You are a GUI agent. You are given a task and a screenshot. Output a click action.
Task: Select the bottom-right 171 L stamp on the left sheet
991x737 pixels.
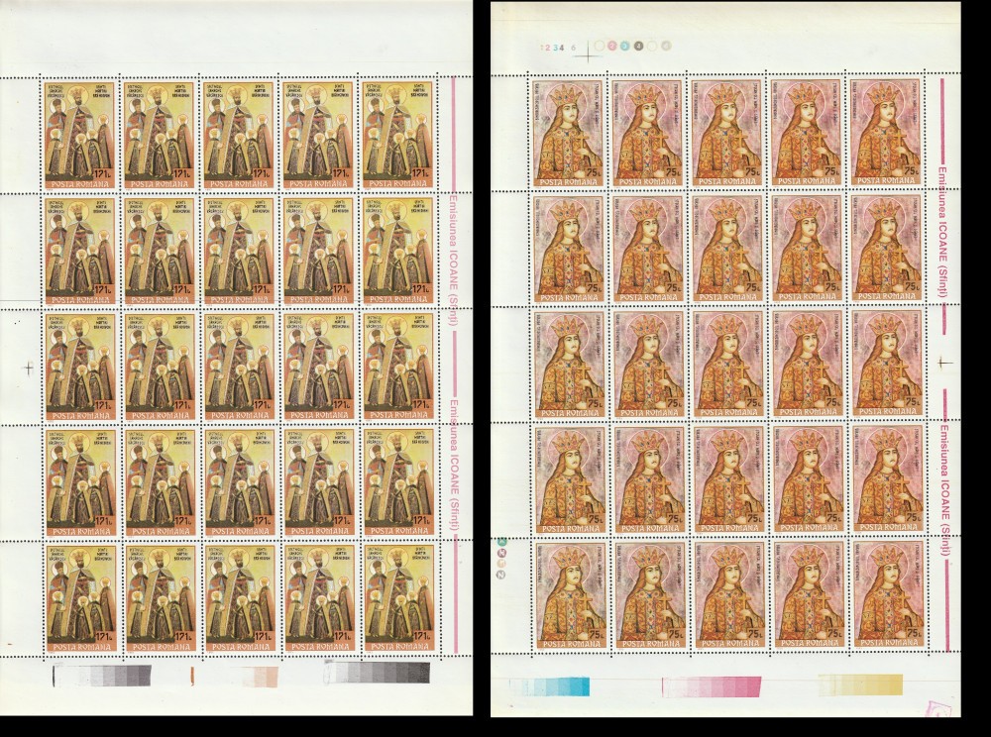pos(398,598)
